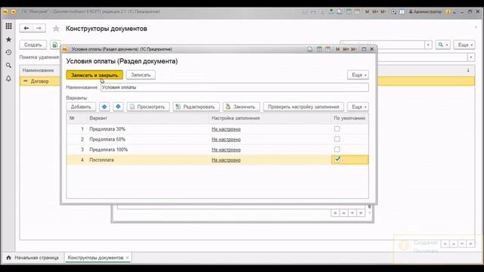Click the Записать button

[x=141, y=75]
